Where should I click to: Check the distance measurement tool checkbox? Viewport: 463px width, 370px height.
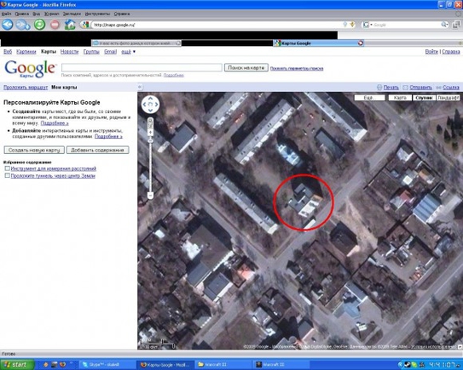click(x=7, y=168)
